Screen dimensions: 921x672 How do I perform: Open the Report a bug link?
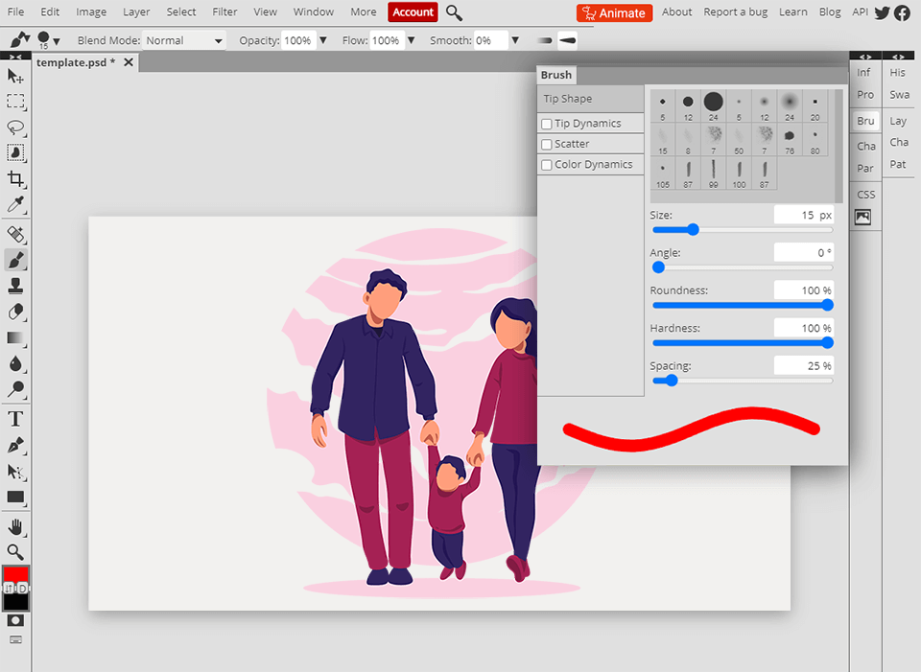pos(735,12)
